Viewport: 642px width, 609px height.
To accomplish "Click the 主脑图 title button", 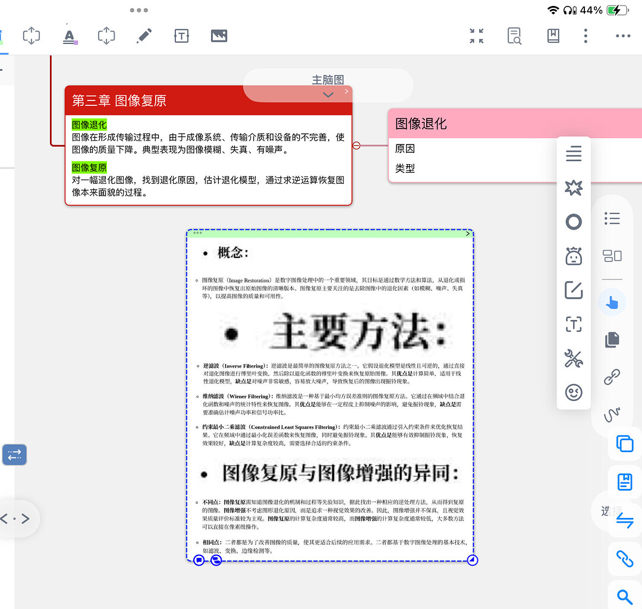I will [x=328, y=80].
